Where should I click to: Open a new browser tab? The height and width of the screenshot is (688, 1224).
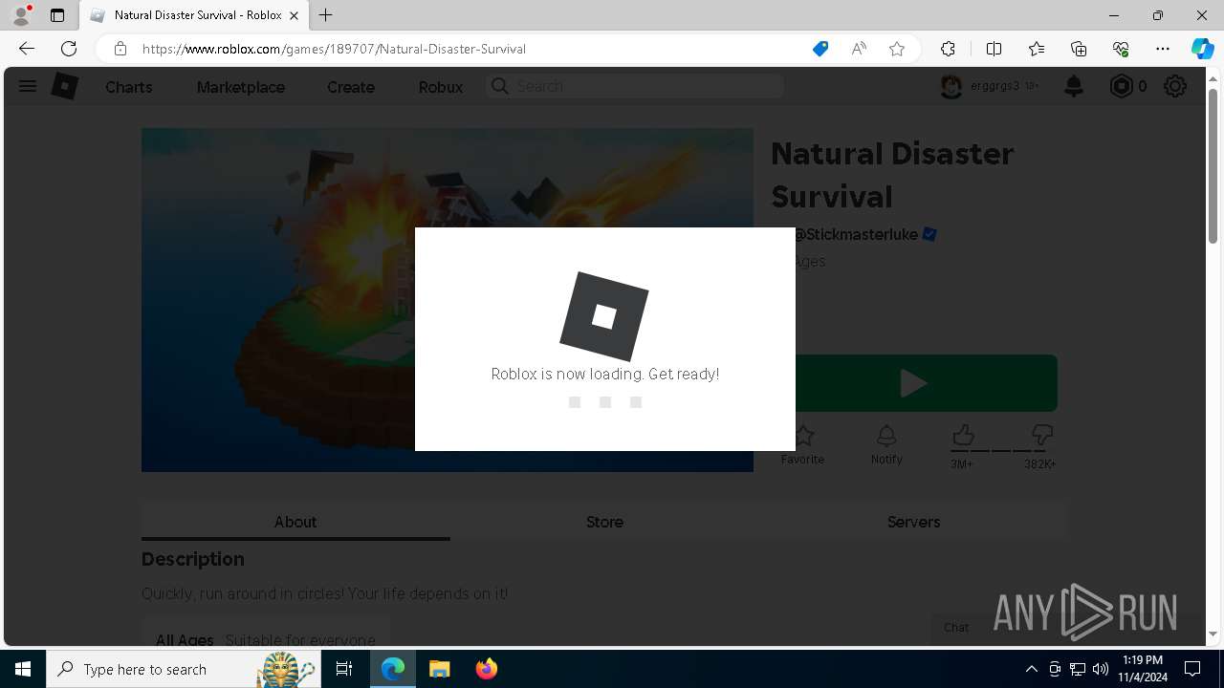[326, 15]
